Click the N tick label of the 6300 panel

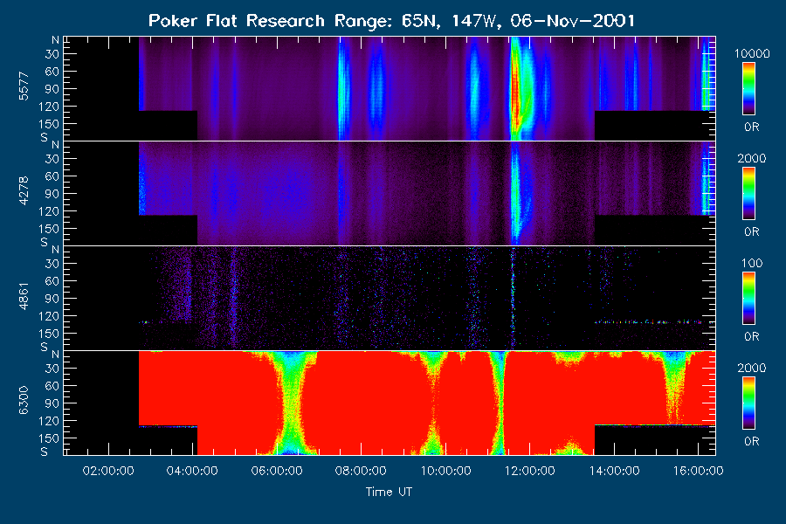[55, 355]
